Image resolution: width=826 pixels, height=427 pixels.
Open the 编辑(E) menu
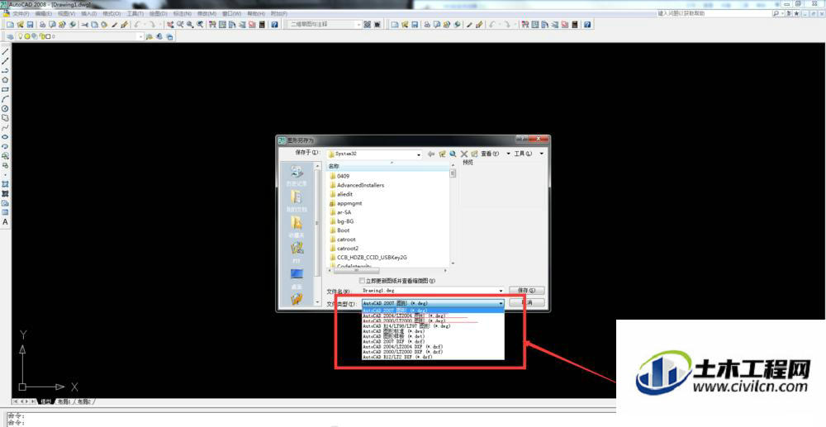click(43, 13)
